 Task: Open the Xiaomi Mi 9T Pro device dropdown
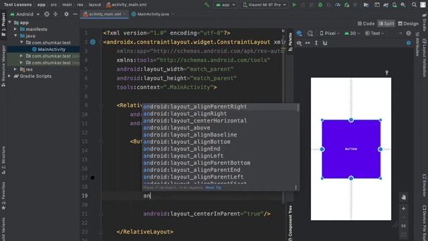click(264, 5)
